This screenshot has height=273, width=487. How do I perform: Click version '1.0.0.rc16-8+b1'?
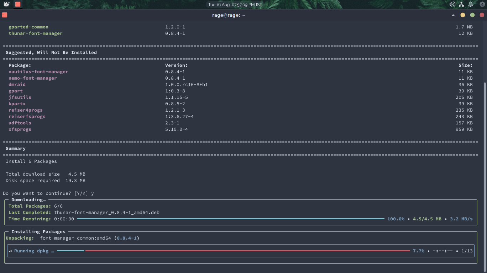[x=187, y=85]
